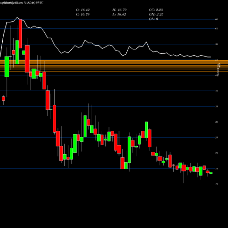Click the 23 price axis label
This screenshot has width=228, height=228.
217,153
